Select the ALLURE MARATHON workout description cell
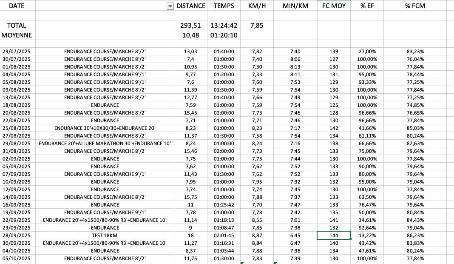 tap(105, 143)
